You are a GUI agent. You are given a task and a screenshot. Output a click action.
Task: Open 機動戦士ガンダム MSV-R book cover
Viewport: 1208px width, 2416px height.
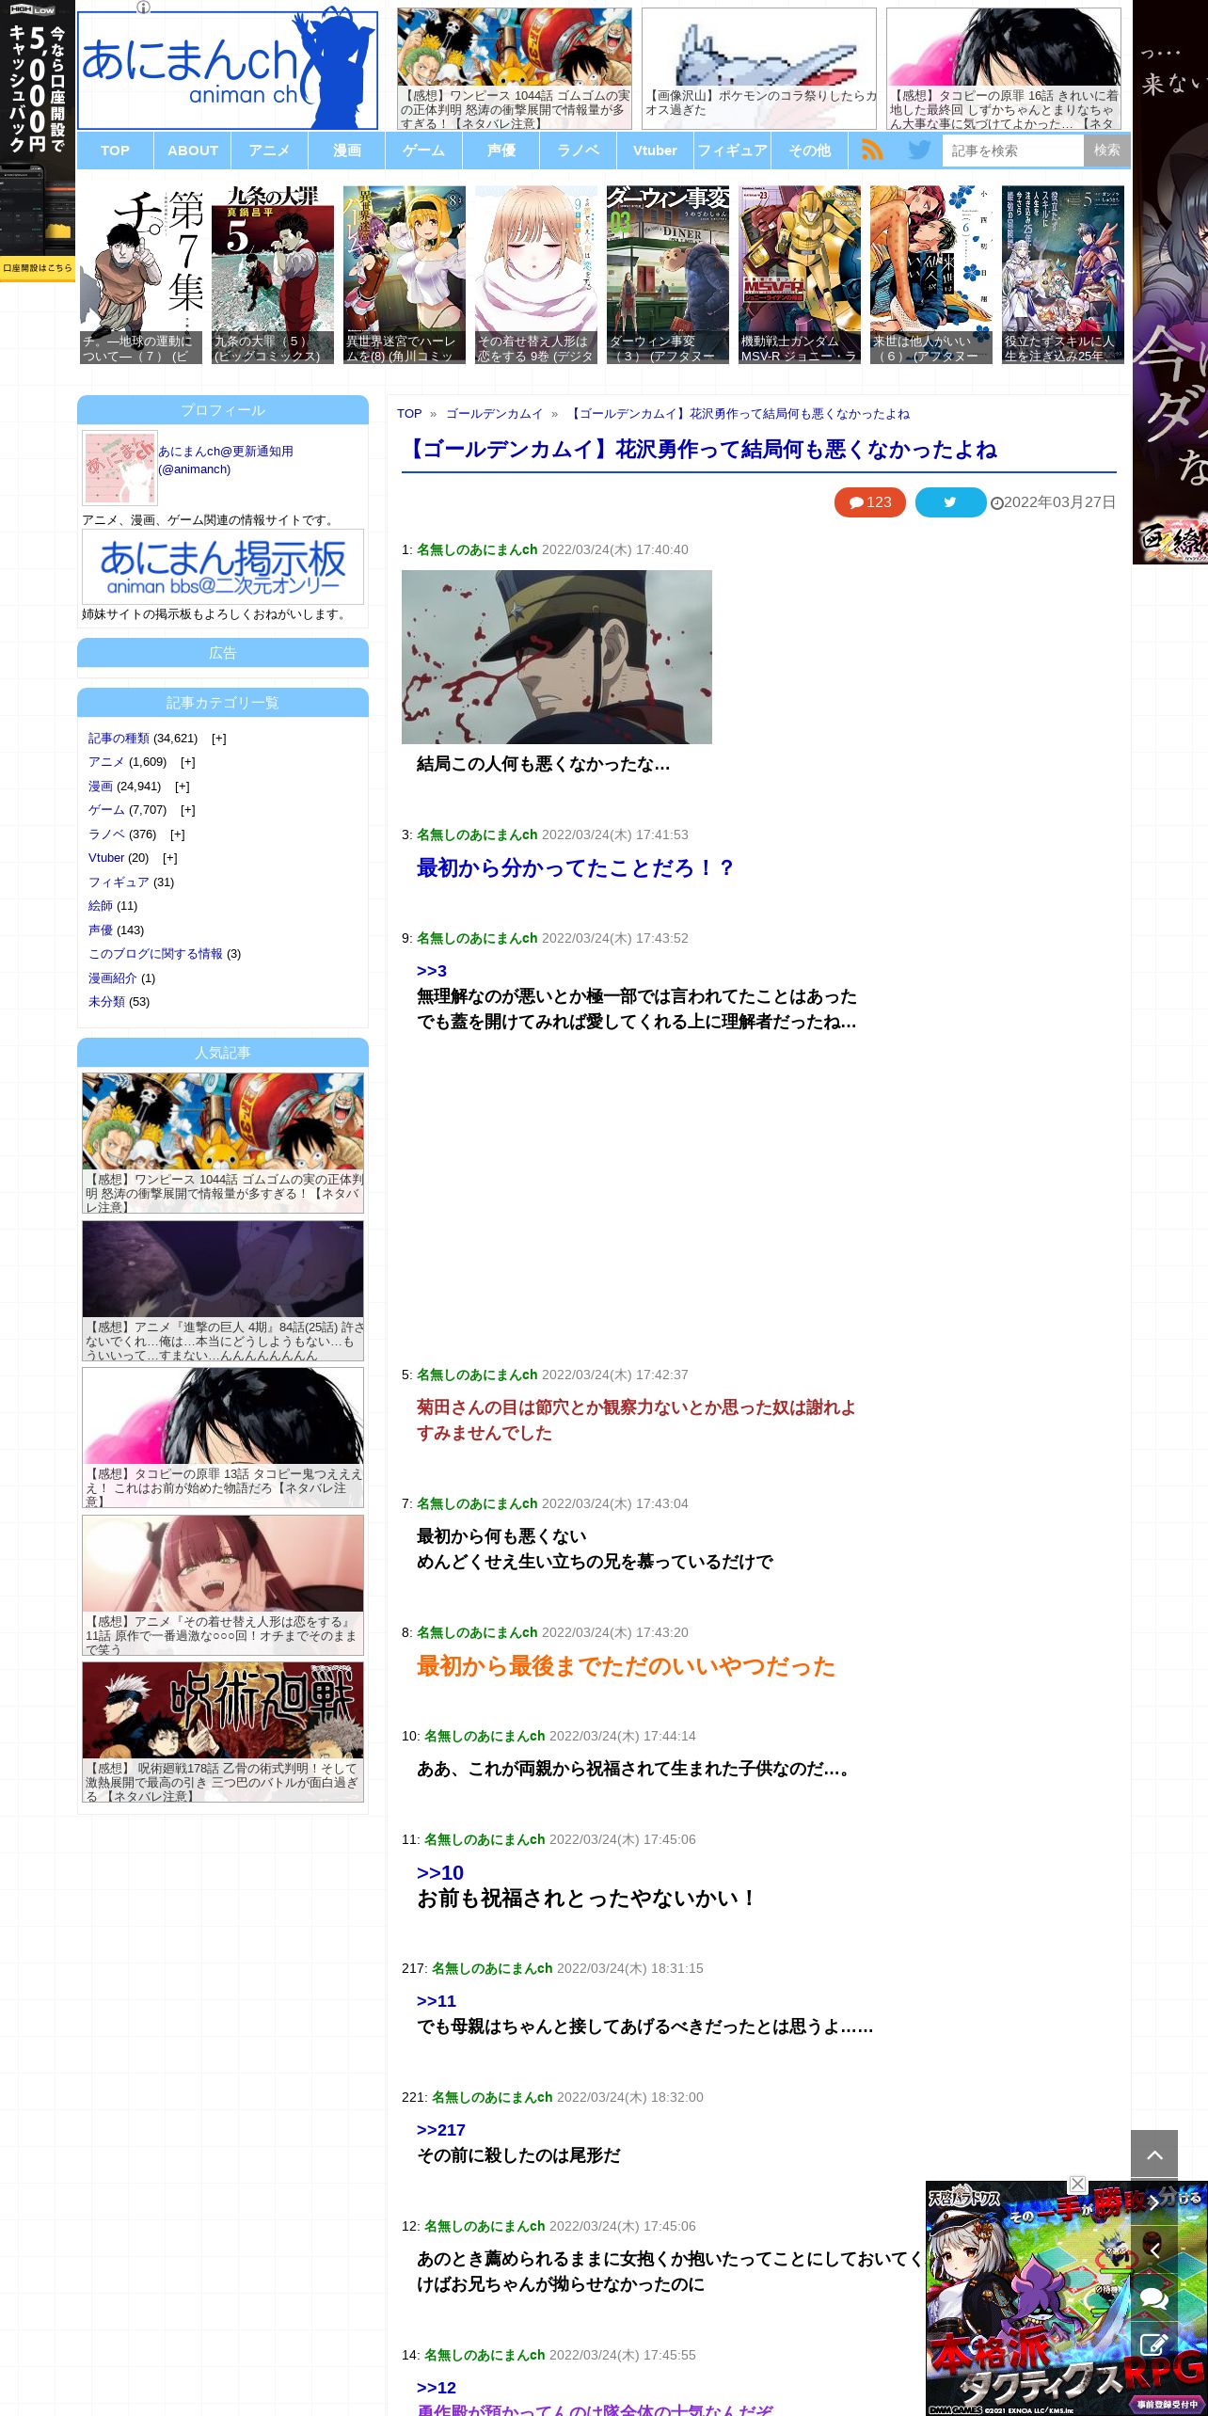coord(800,275)
